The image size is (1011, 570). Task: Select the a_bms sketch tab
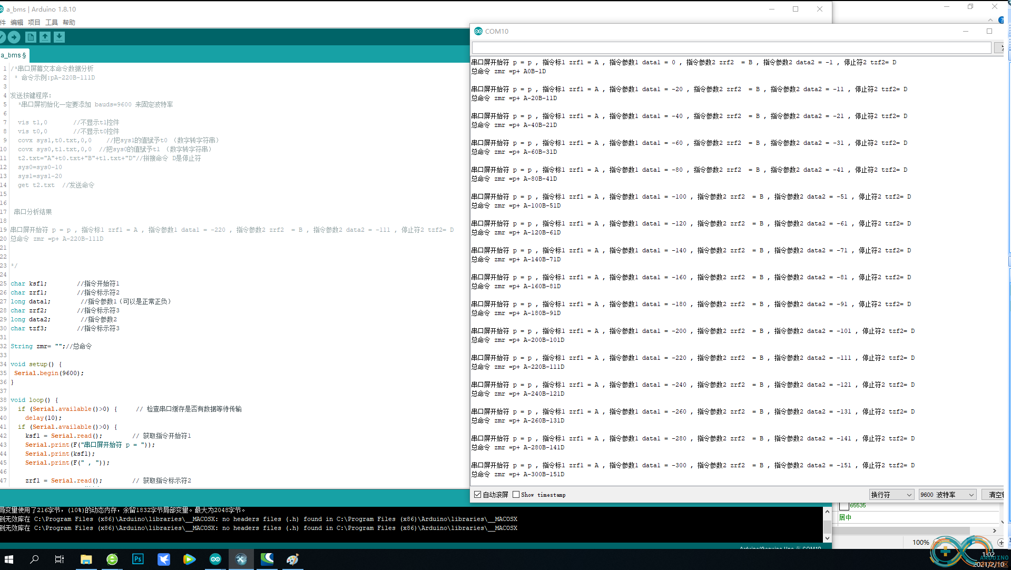tap(14, 55)
